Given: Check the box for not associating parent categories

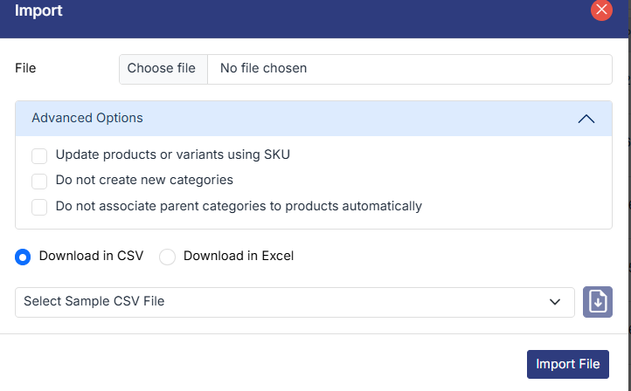Looking at the screenshot, I should [x=39, y=207].
